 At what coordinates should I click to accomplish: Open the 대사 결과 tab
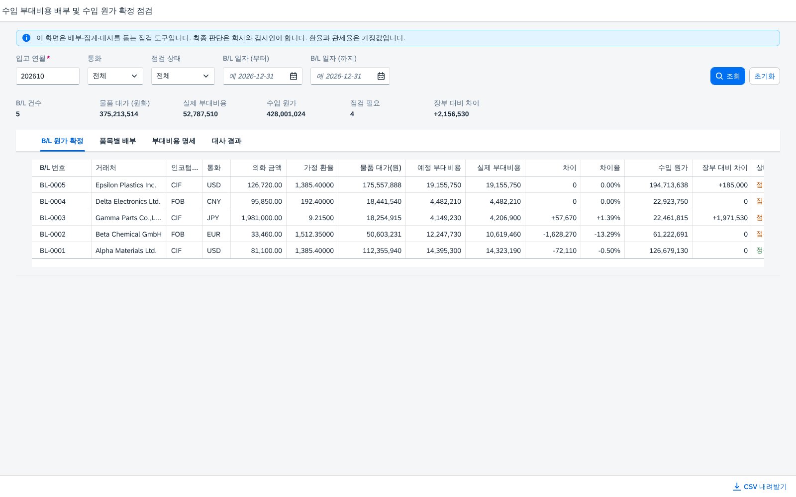[x=226, y=141]
